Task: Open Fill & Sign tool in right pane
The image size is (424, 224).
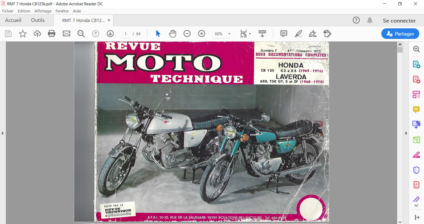Action: [416, 155]
